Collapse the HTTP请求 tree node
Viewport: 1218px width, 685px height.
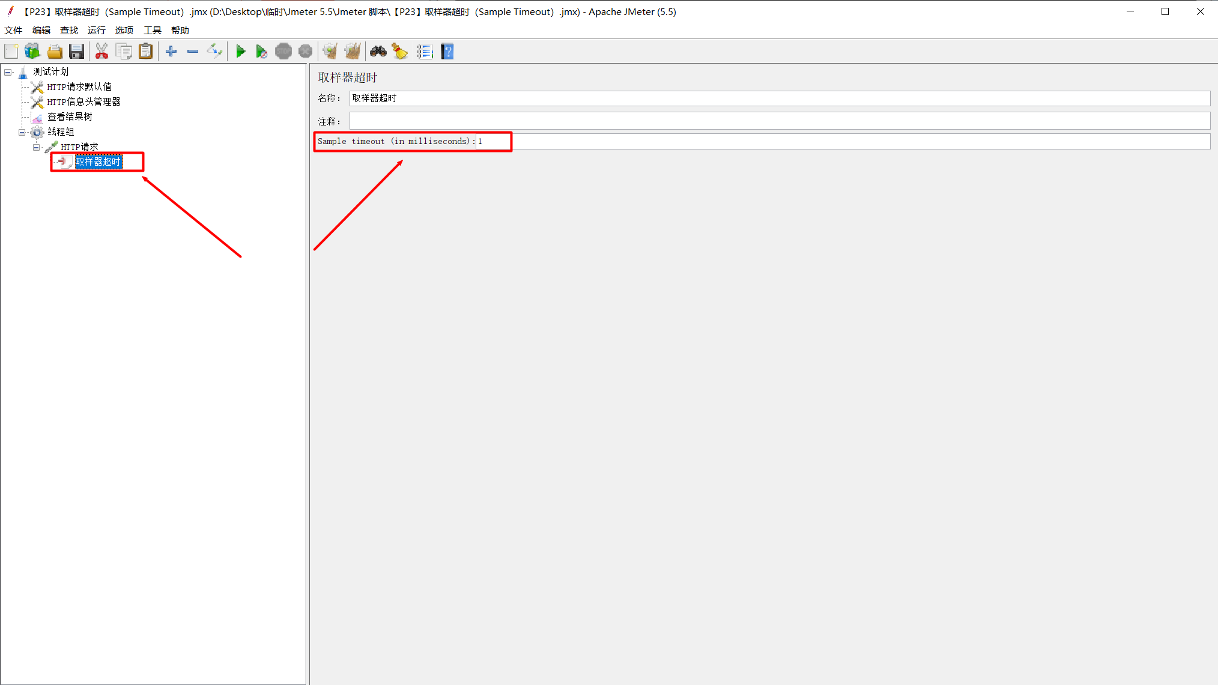[x=37, y=147]
